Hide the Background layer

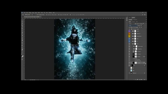129,73
